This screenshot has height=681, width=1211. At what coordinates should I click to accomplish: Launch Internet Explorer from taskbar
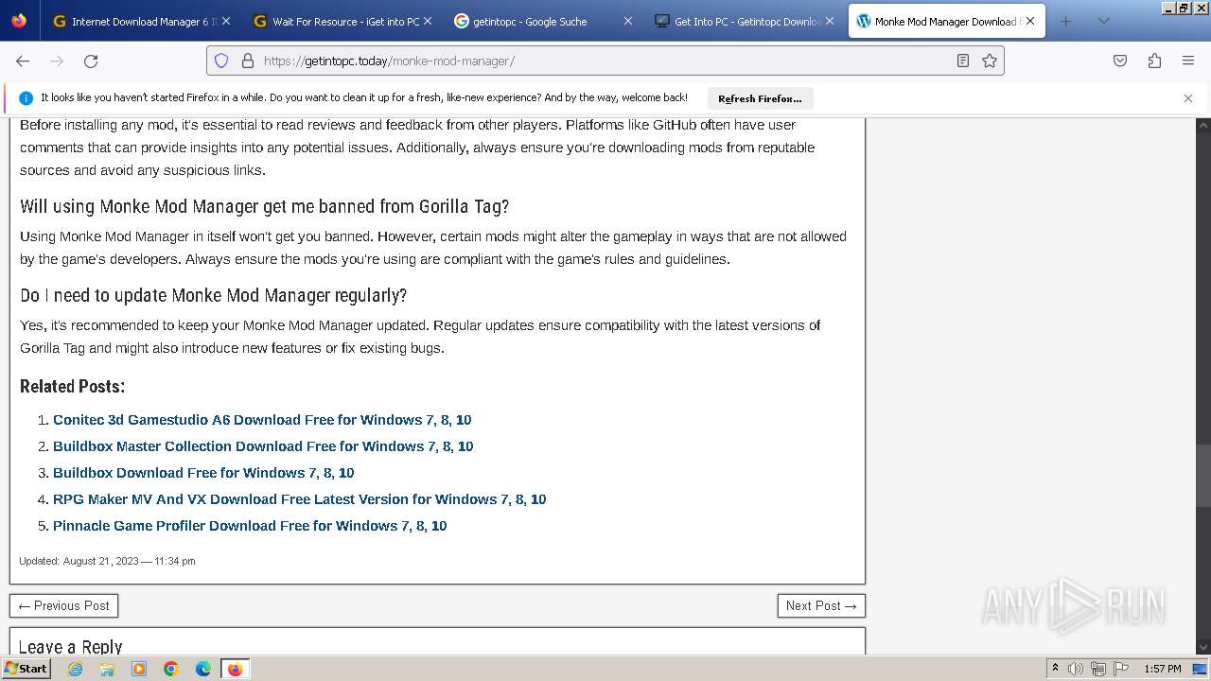(76, 669)
